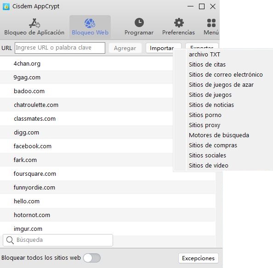The width and height of the screenshot is (273, 268).
Task: Select the badoo.com entry
Action: point(86,91)
